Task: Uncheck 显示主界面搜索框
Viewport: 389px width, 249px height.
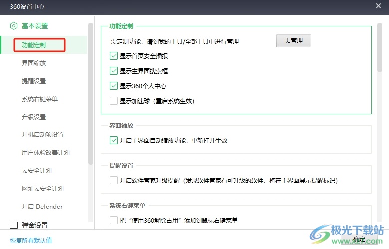Action: point(114,71)
